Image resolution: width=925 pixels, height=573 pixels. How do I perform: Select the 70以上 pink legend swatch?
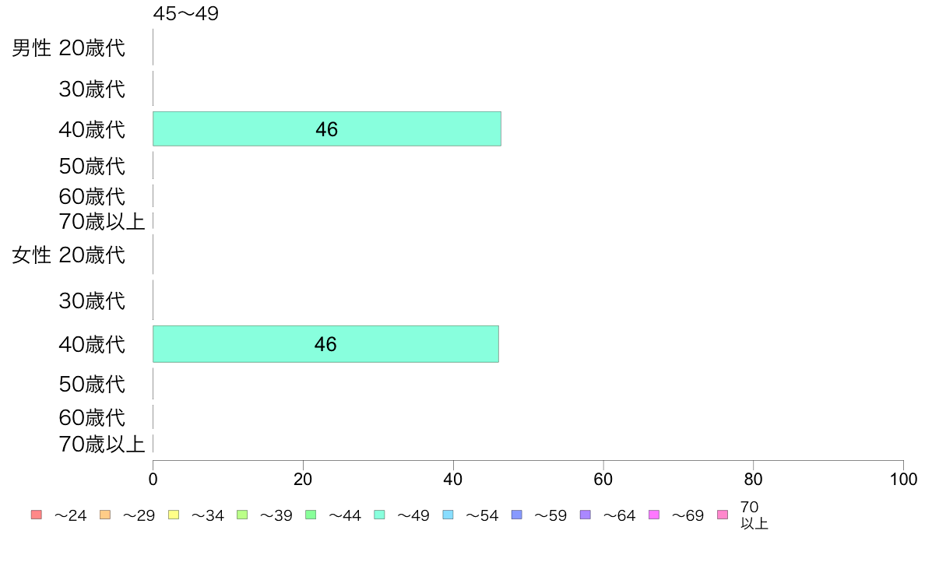723,515
